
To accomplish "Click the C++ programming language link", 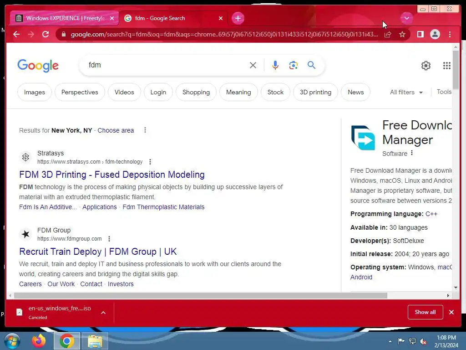I will coord(431,214).
